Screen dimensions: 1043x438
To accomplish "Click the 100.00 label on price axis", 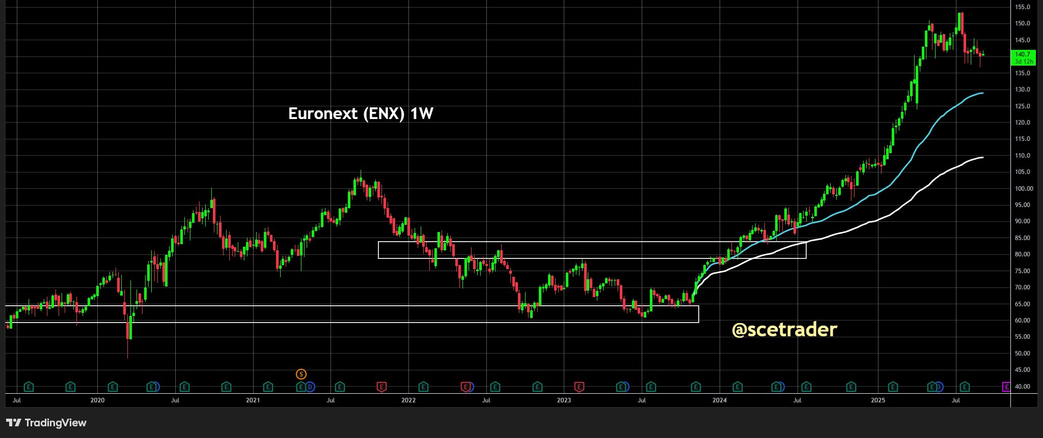I will coord(1024,189).
